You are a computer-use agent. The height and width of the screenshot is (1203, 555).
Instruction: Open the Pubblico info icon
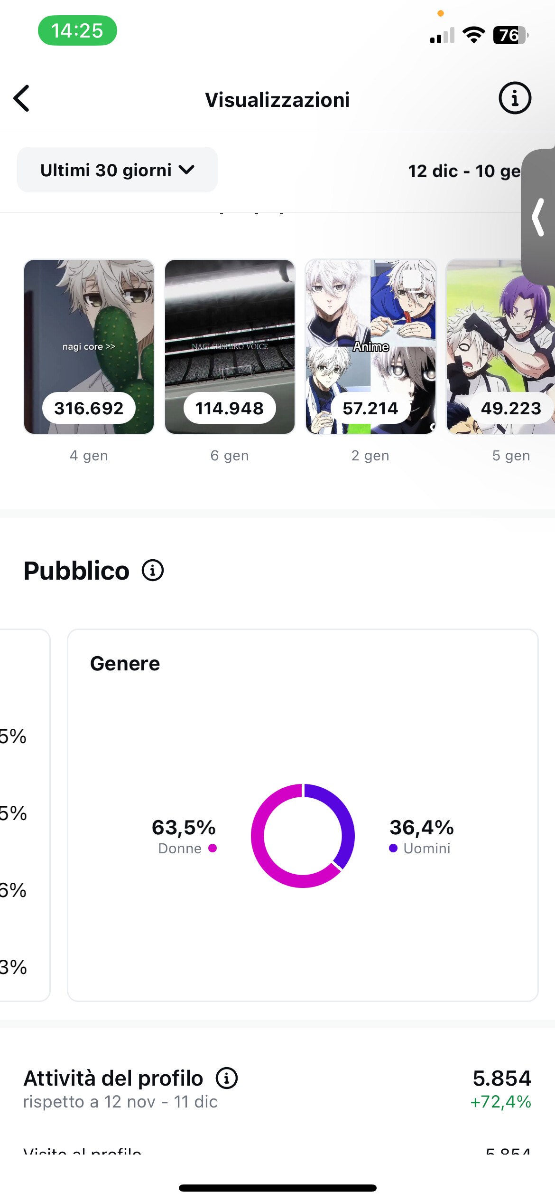153,570
